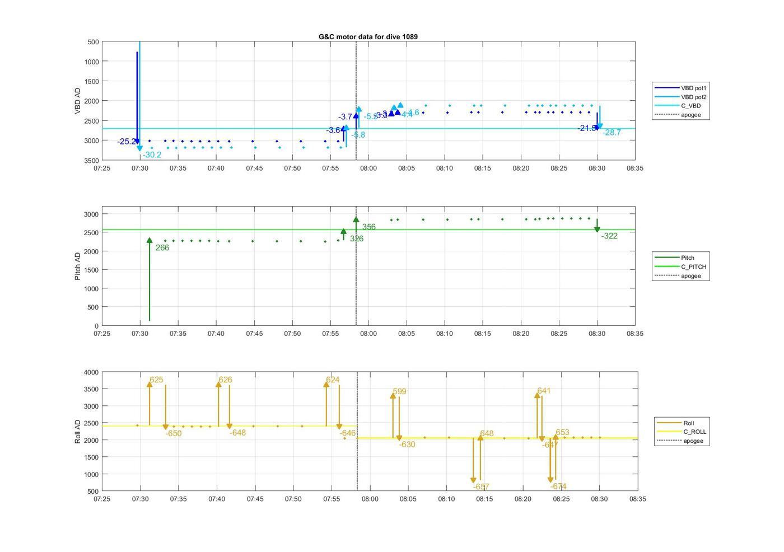Click the yellow line sample beside C_ROLL
This screenshot has width=784, height=552.
click(x=669, y=432)
